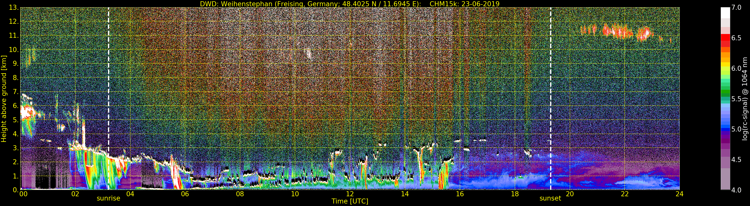Select the '7.' tick on the height axis

coord(15,91)
